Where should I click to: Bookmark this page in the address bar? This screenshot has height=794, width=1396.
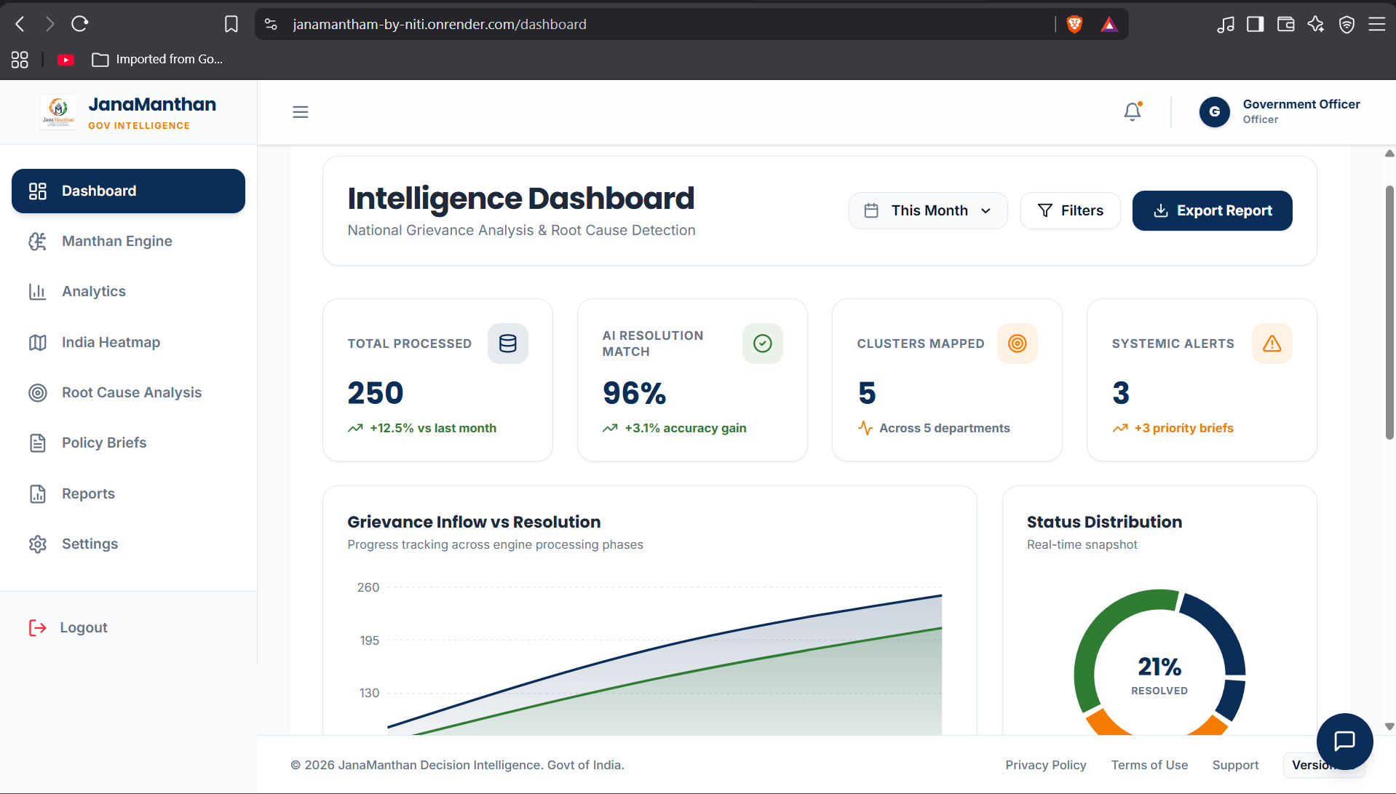(231, 24)
